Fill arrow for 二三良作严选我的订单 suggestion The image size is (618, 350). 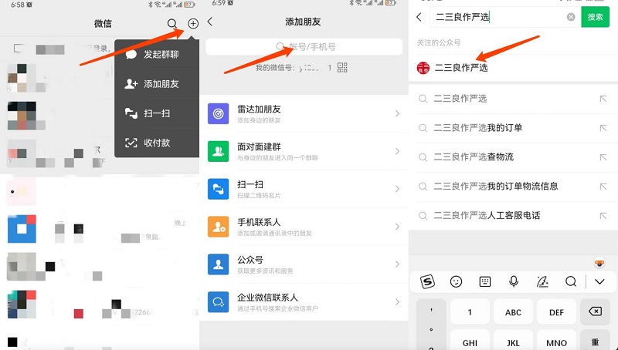click(603, 128)
